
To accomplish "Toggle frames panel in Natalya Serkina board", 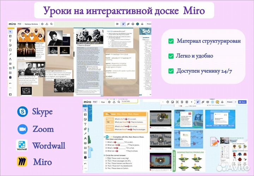I will click(10, 94).
